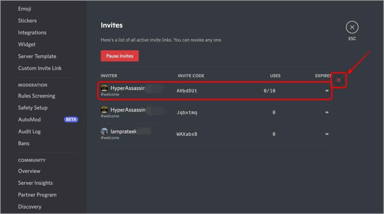Screen dimensions: 384x214
Task: Click the BETA badge next to AutoMod
Action: point(71,119)
